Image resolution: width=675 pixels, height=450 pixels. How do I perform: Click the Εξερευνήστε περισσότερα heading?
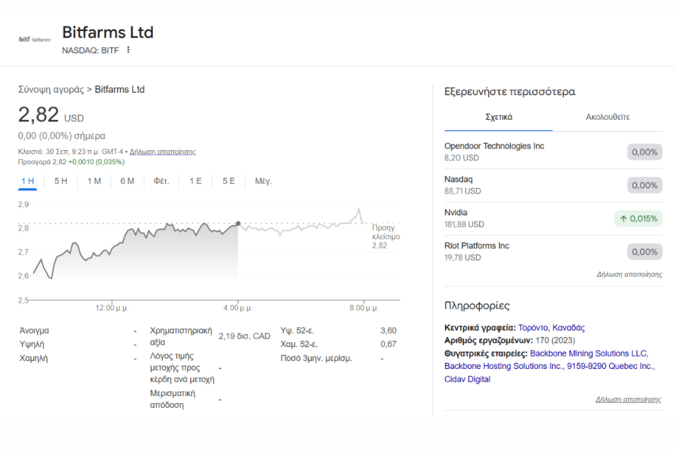click(x=510, y=92)
